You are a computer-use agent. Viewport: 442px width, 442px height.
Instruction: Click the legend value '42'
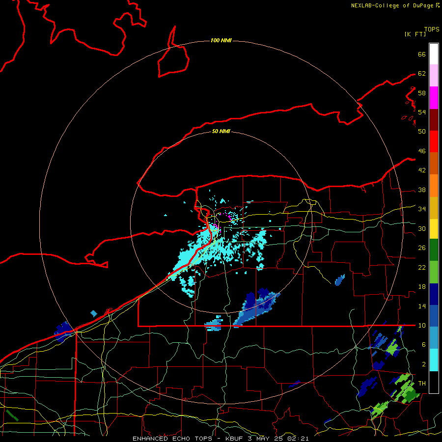click(x=422, y=170)
